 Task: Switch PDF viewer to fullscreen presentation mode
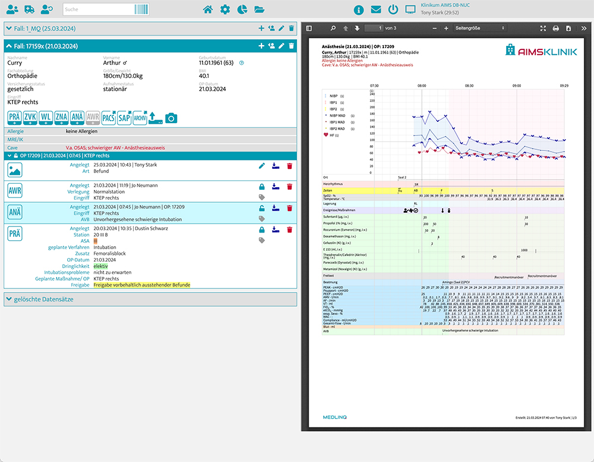coord(543,29)
